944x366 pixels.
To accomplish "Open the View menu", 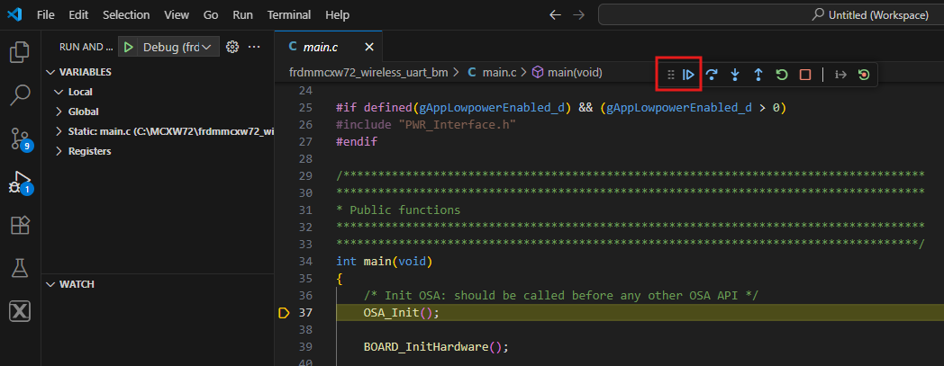I will [176, 15].
